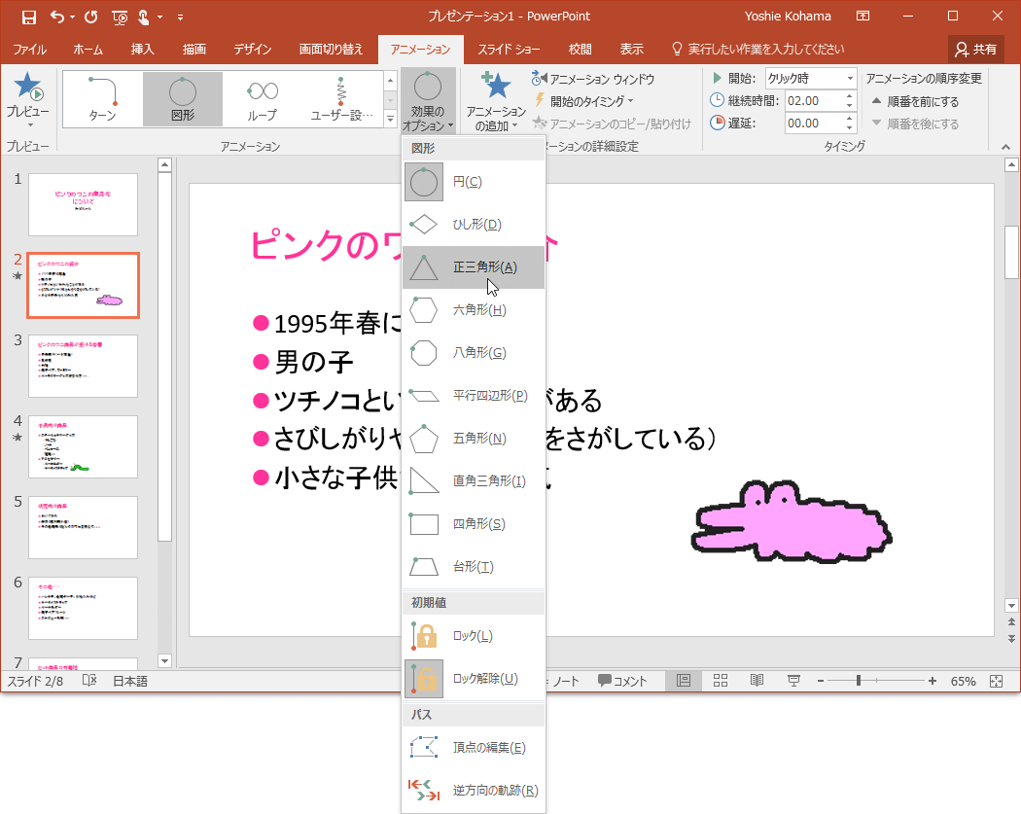
Task: Choose the 直角三角形(I) right triangle option
Action: click(474, 481)
